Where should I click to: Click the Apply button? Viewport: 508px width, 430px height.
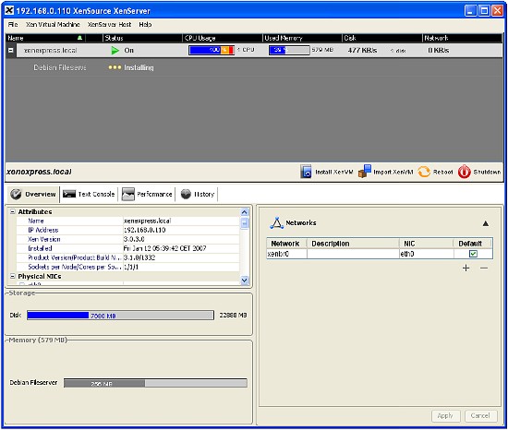coord(445,416)
